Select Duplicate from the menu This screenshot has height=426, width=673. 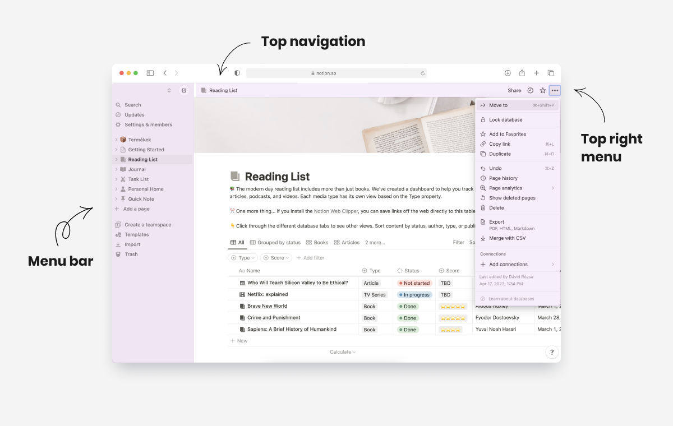[517, 154]
